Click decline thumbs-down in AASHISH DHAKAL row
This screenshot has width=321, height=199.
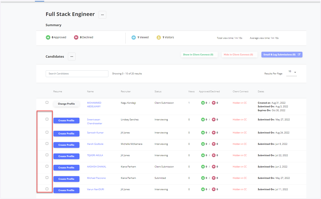213,167
